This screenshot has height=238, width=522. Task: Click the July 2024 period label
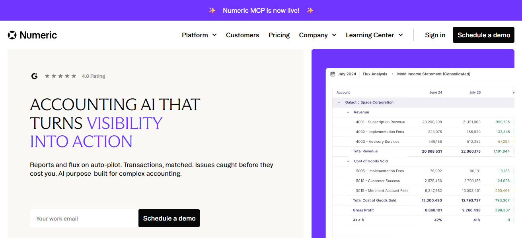coord(347,74)
